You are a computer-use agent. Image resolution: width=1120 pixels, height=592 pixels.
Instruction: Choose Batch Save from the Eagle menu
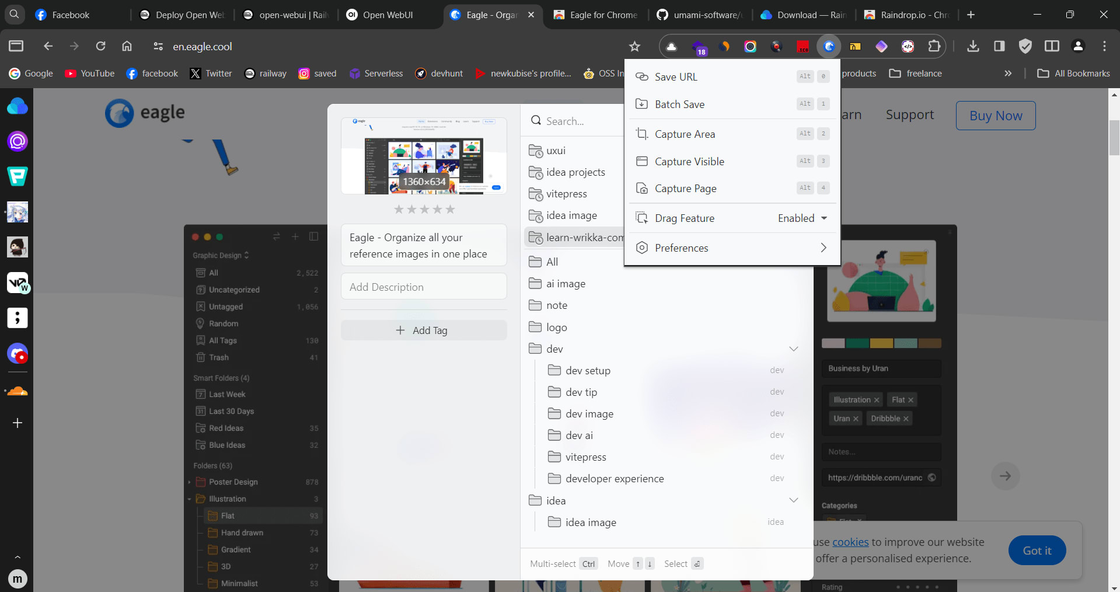(732, 104)
